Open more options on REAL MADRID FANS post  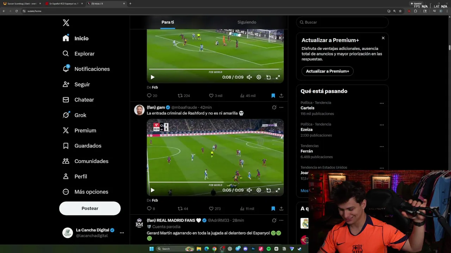pyautogui.click(x=281, y=220)
